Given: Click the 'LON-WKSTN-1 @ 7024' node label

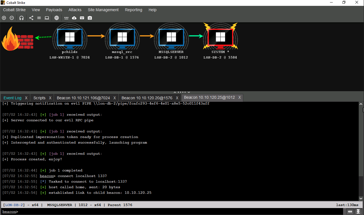Looking at the screenshot, I should (x=69, y=57).
